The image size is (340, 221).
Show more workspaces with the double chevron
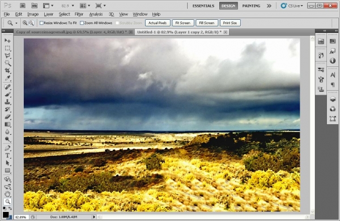(x=269, y=6)
